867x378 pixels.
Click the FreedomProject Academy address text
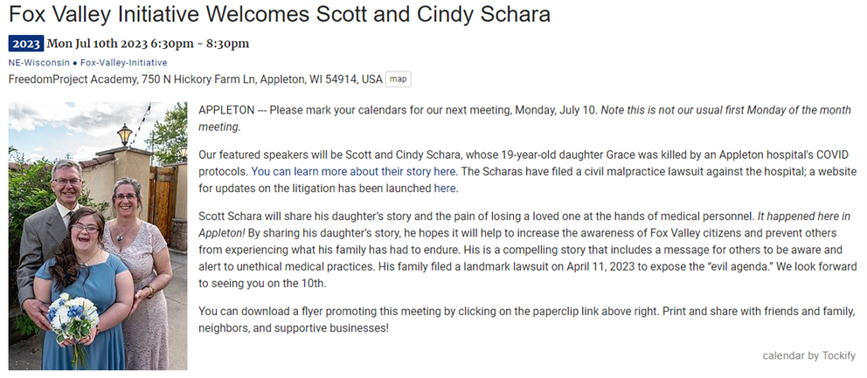(195, 79)
